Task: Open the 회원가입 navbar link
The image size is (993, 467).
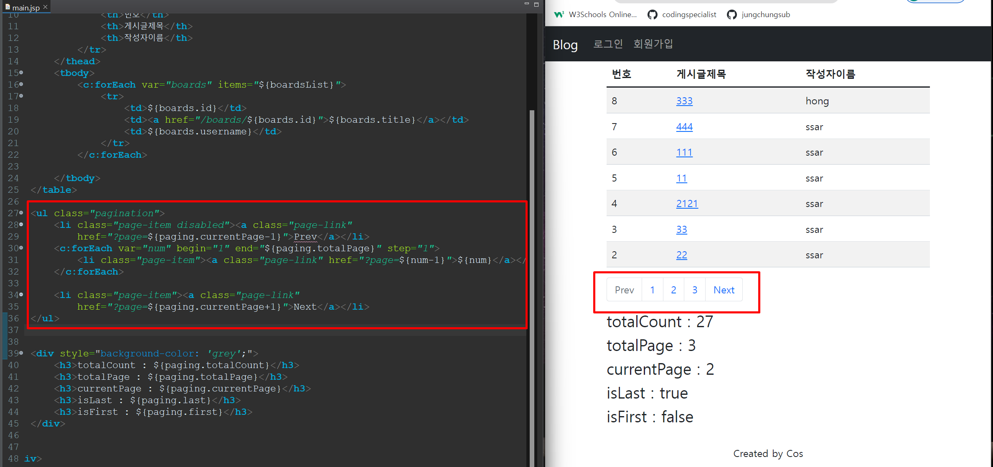Action: (x=653, y=44)
